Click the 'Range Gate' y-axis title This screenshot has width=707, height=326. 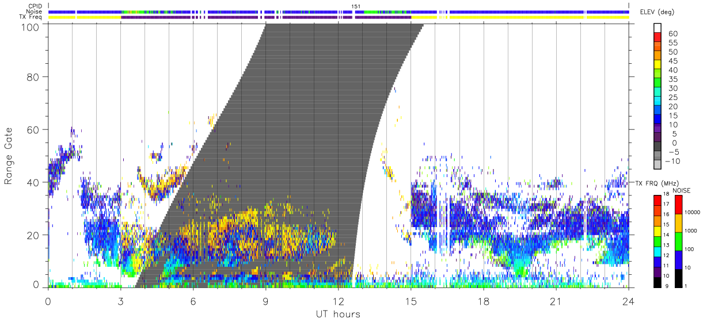click(x=9, y=156)
